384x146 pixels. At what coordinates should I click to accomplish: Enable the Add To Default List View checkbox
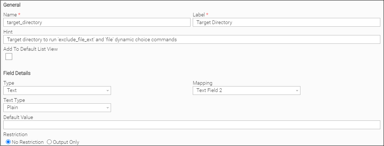[9, 56]
